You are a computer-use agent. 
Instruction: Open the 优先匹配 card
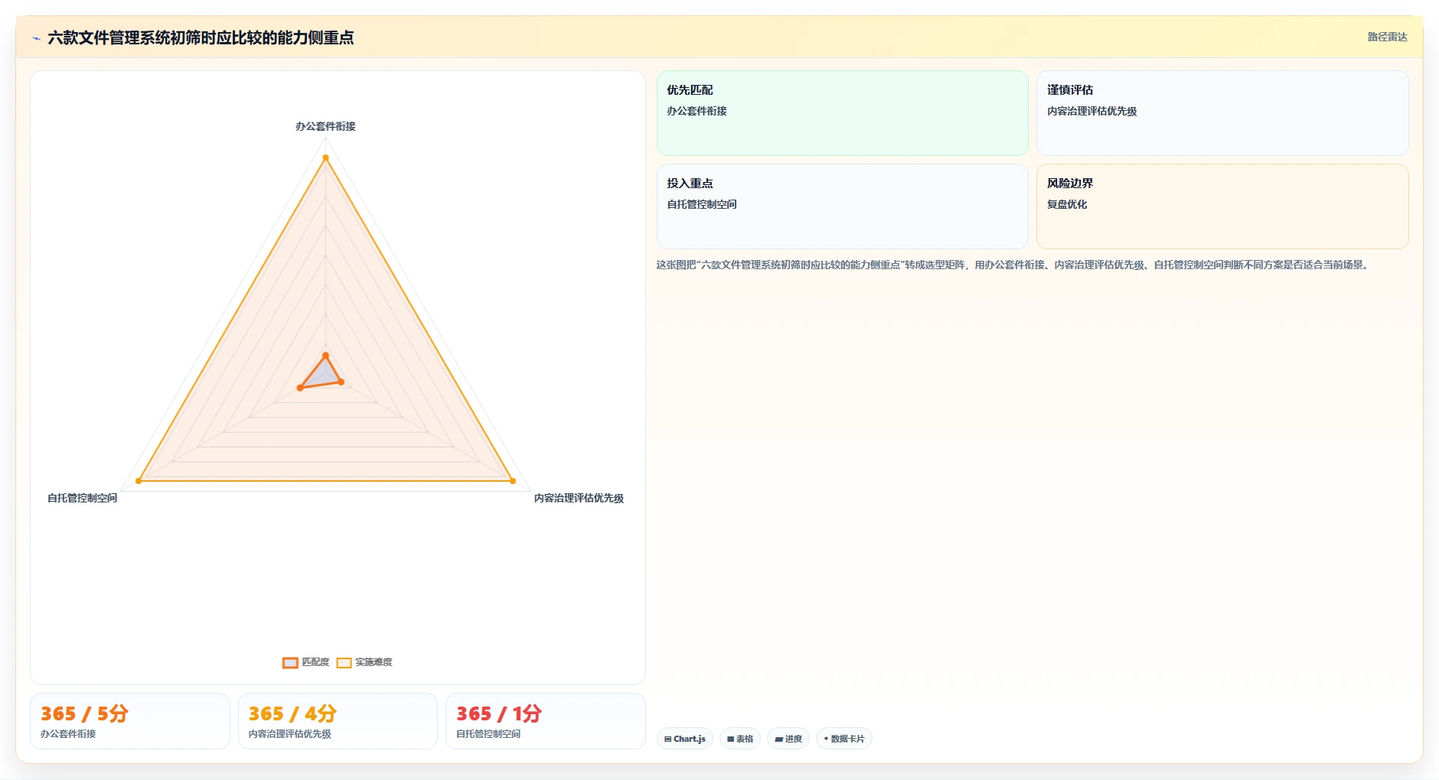coord(842,113)
